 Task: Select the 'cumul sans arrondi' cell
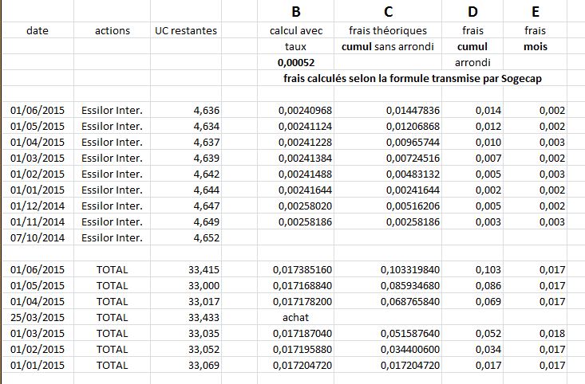coord(388,46)
